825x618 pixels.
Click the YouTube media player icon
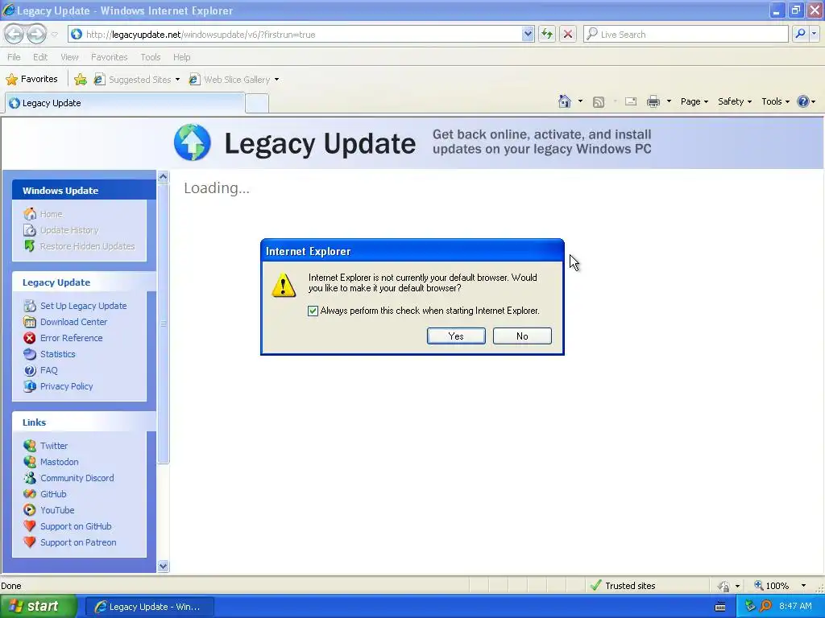[30, 510]
